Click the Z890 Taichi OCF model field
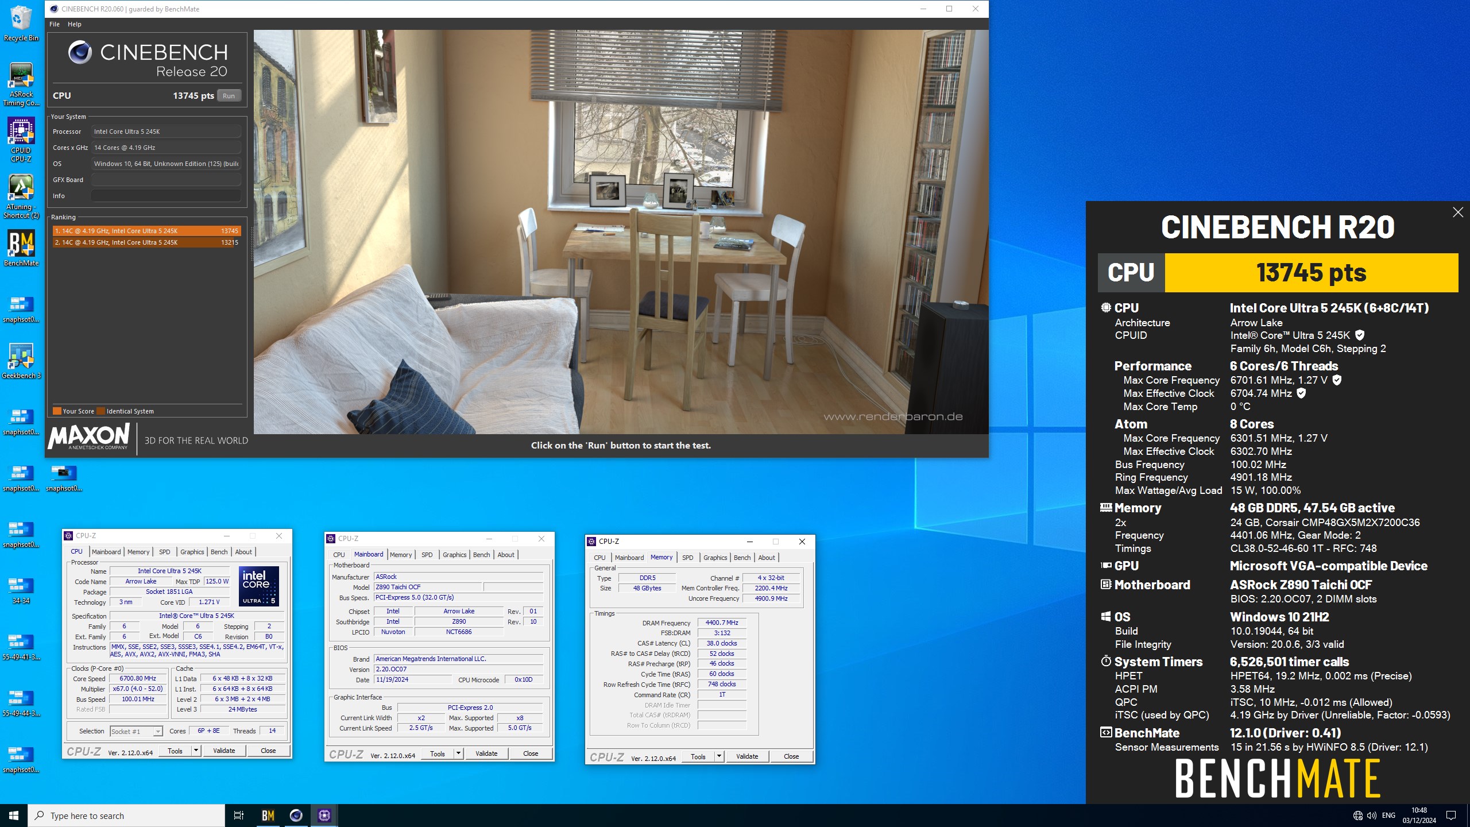Viewport: 1470px width, 827px height. [428, 587]
